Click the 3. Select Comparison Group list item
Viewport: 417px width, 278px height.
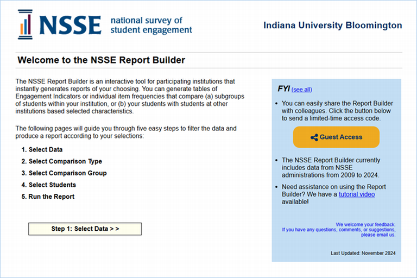64,173
